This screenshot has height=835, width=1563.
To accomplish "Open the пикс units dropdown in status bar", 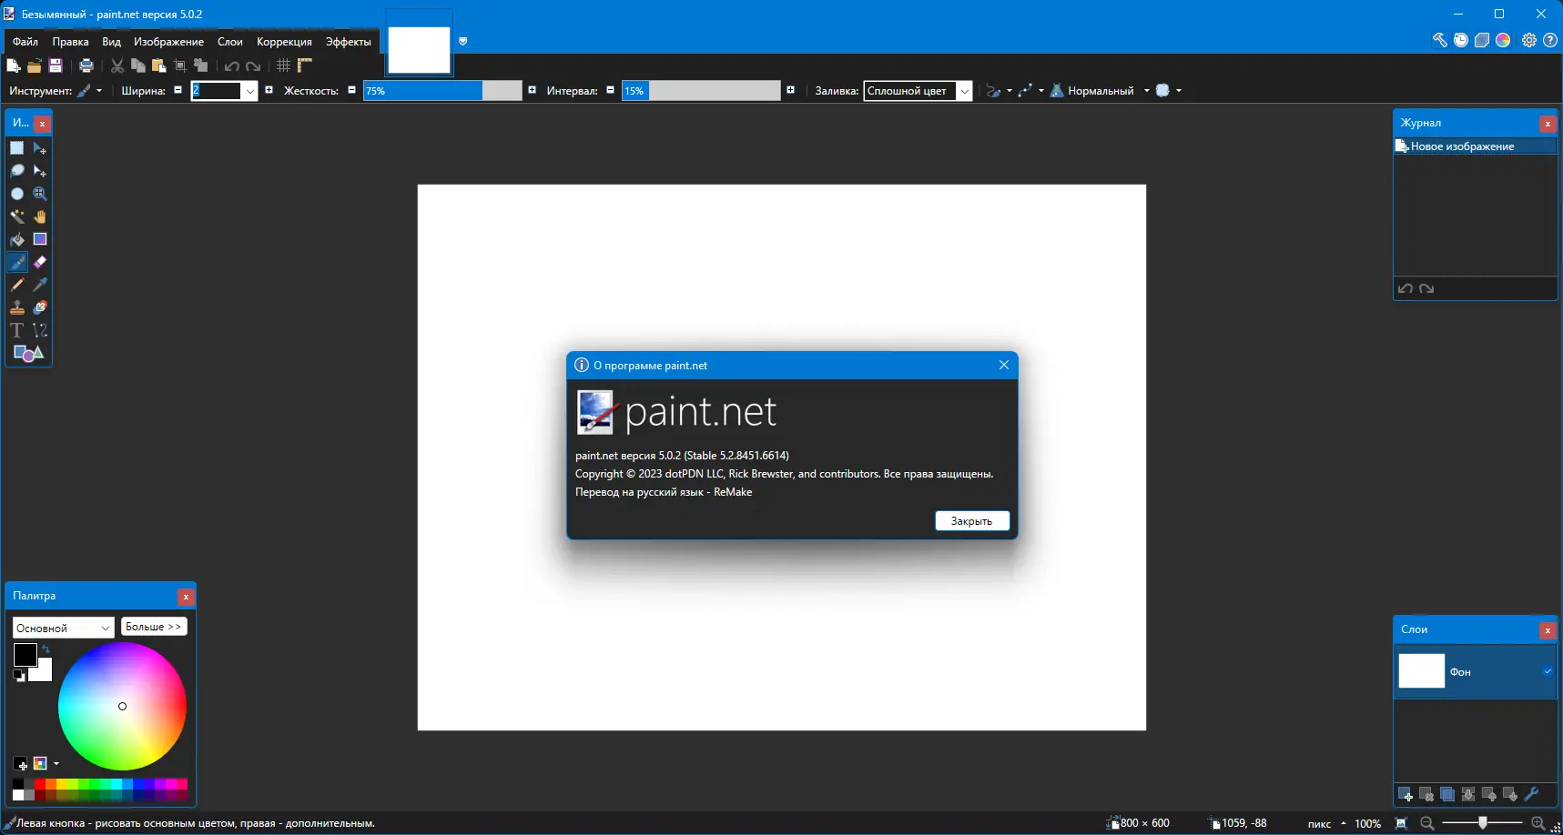I will click(1326, 823).
